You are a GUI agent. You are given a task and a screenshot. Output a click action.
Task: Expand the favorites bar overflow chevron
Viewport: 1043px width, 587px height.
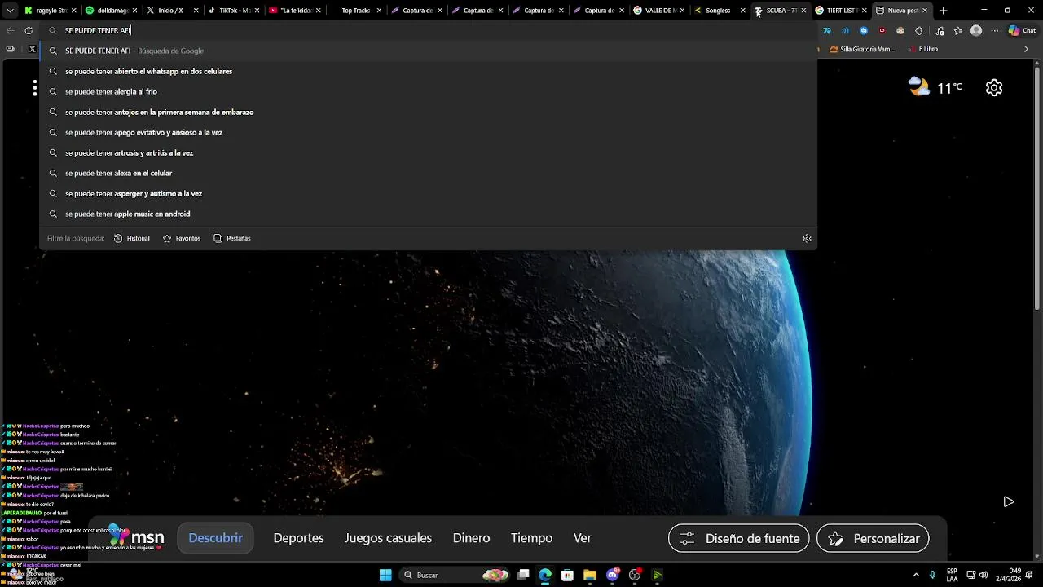click(x=1026, y=49)
